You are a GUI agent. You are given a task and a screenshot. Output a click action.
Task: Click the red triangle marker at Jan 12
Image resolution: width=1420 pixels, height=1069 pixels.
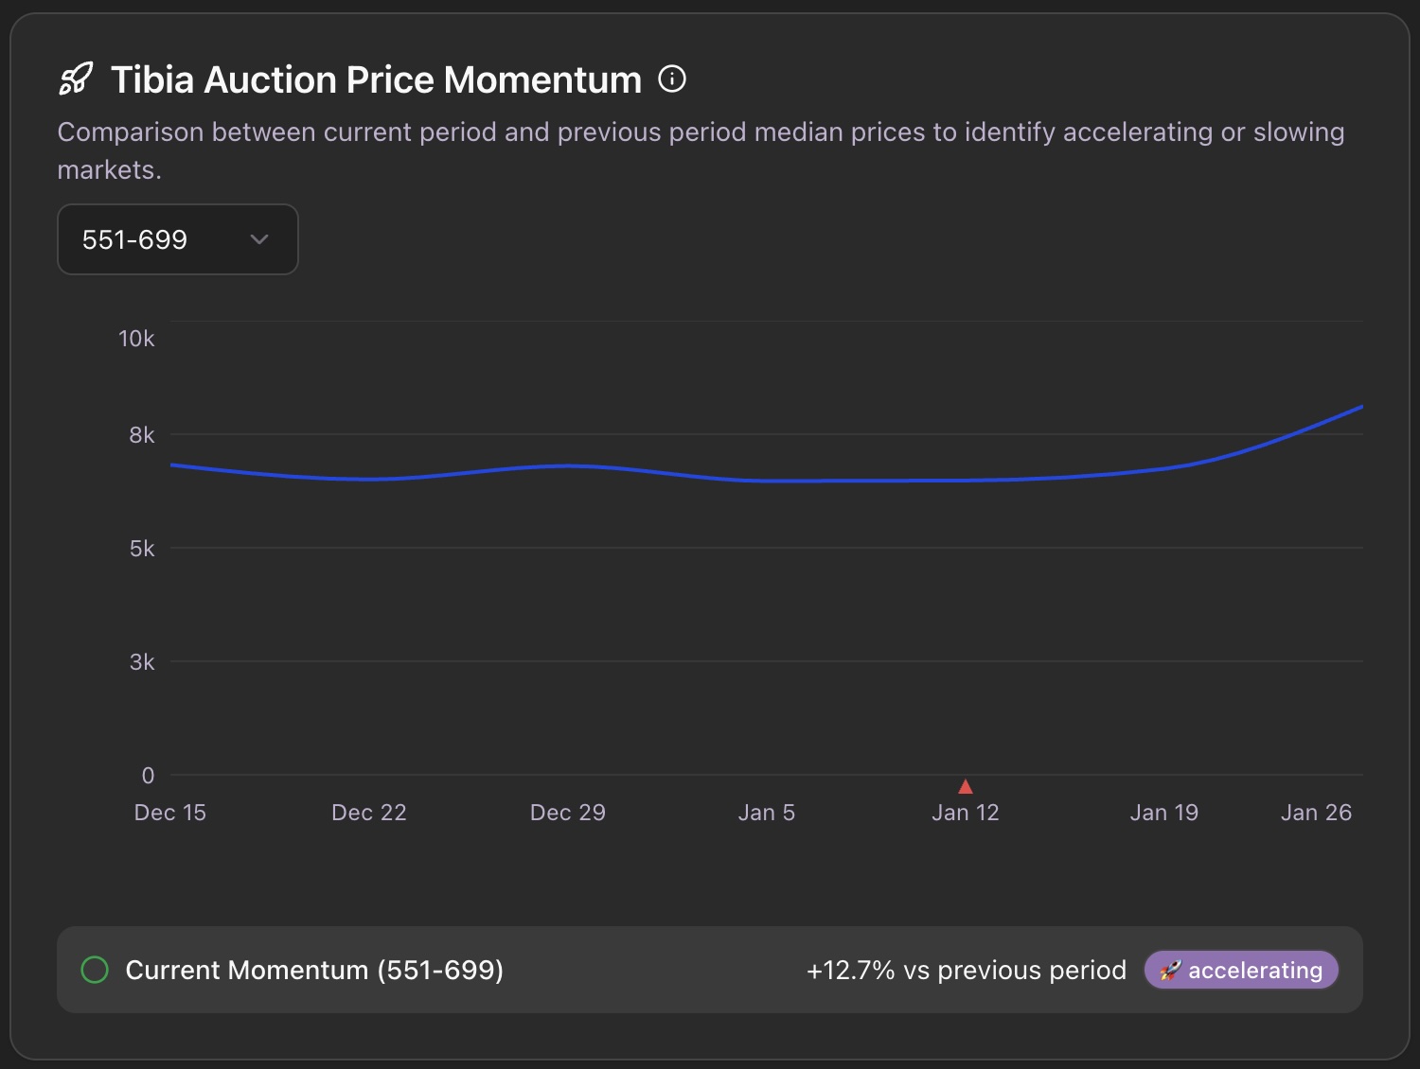pyautogui.click(x=966, y=786)
